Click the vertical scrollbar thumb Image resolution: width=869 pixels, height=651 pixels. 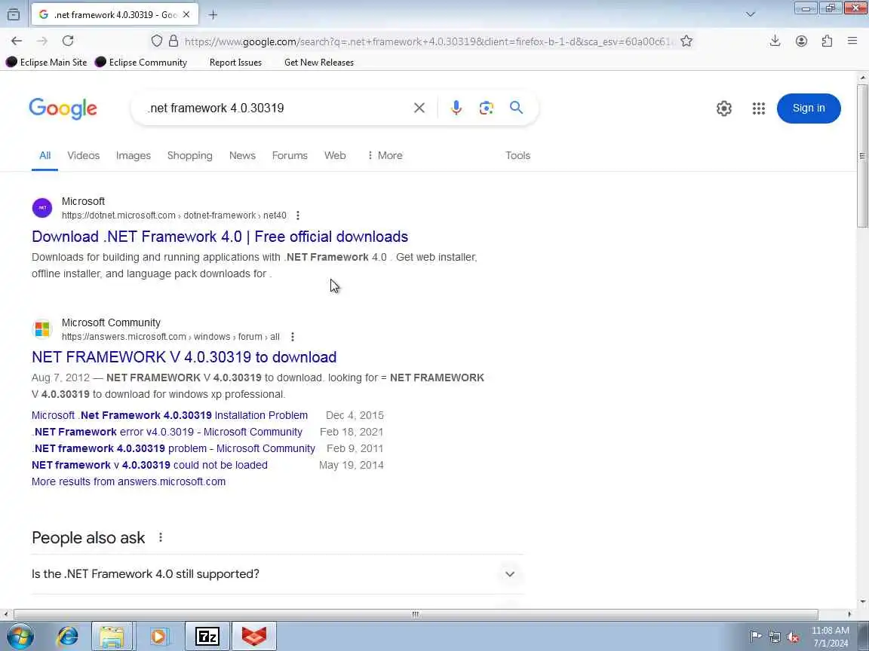tap(862, 155)
